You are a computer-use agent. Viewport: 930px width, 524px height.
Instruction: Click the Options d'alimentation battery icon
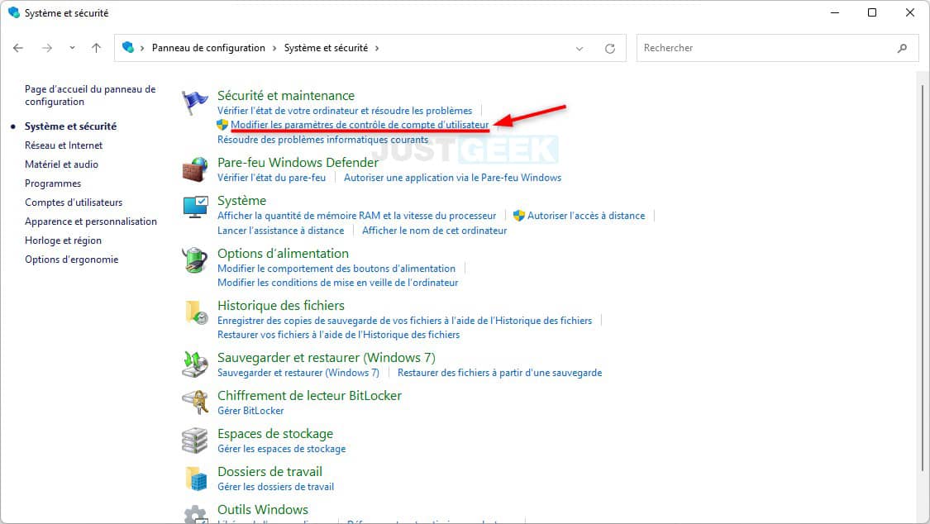[194, 260]
